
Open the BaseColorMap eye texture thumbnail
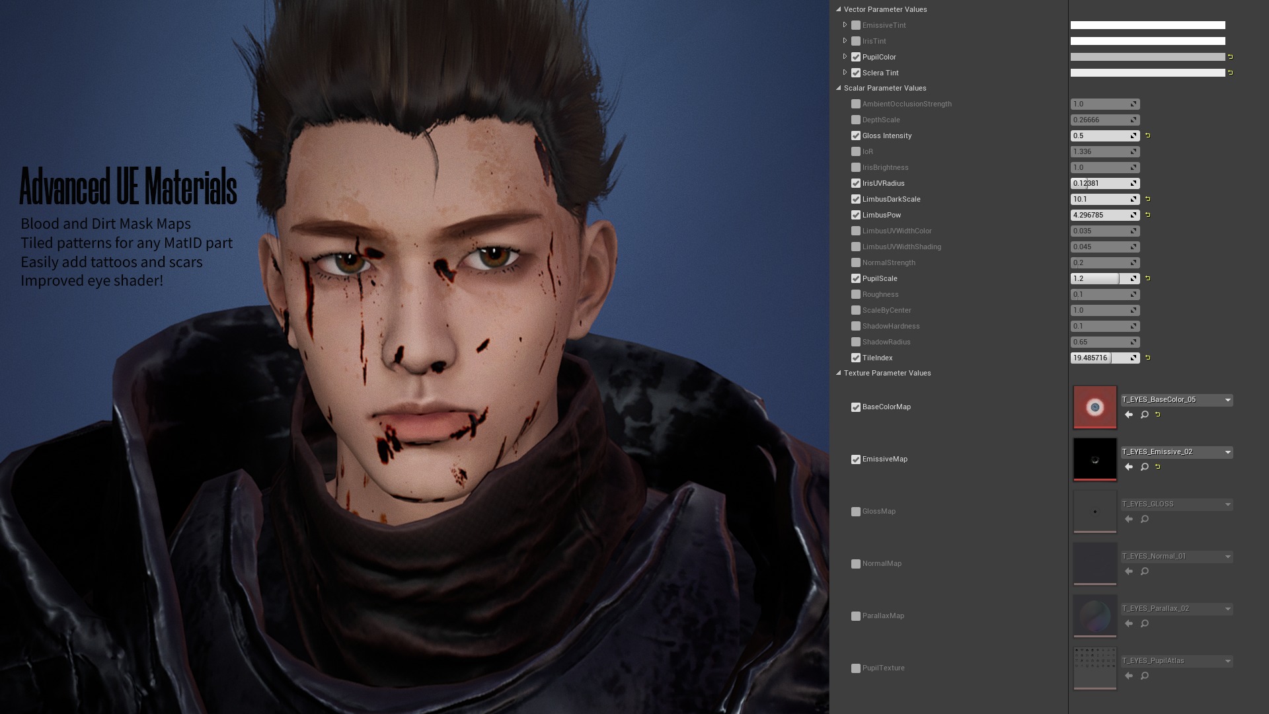click(x=1095, y=407)
